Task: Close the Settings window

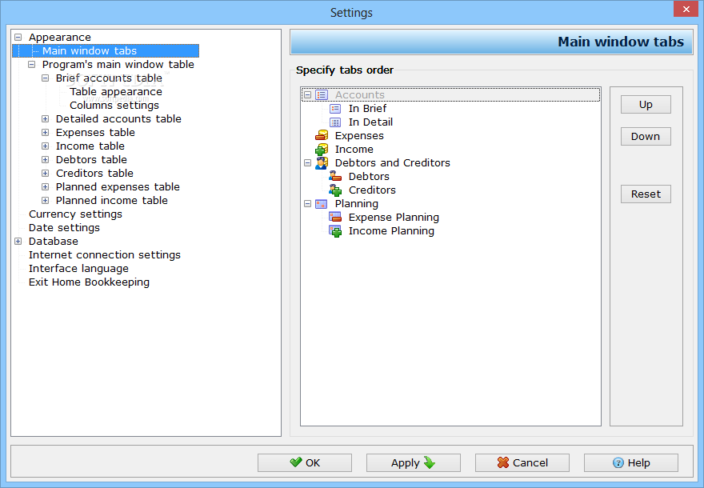Action: (x=686, y=9)
